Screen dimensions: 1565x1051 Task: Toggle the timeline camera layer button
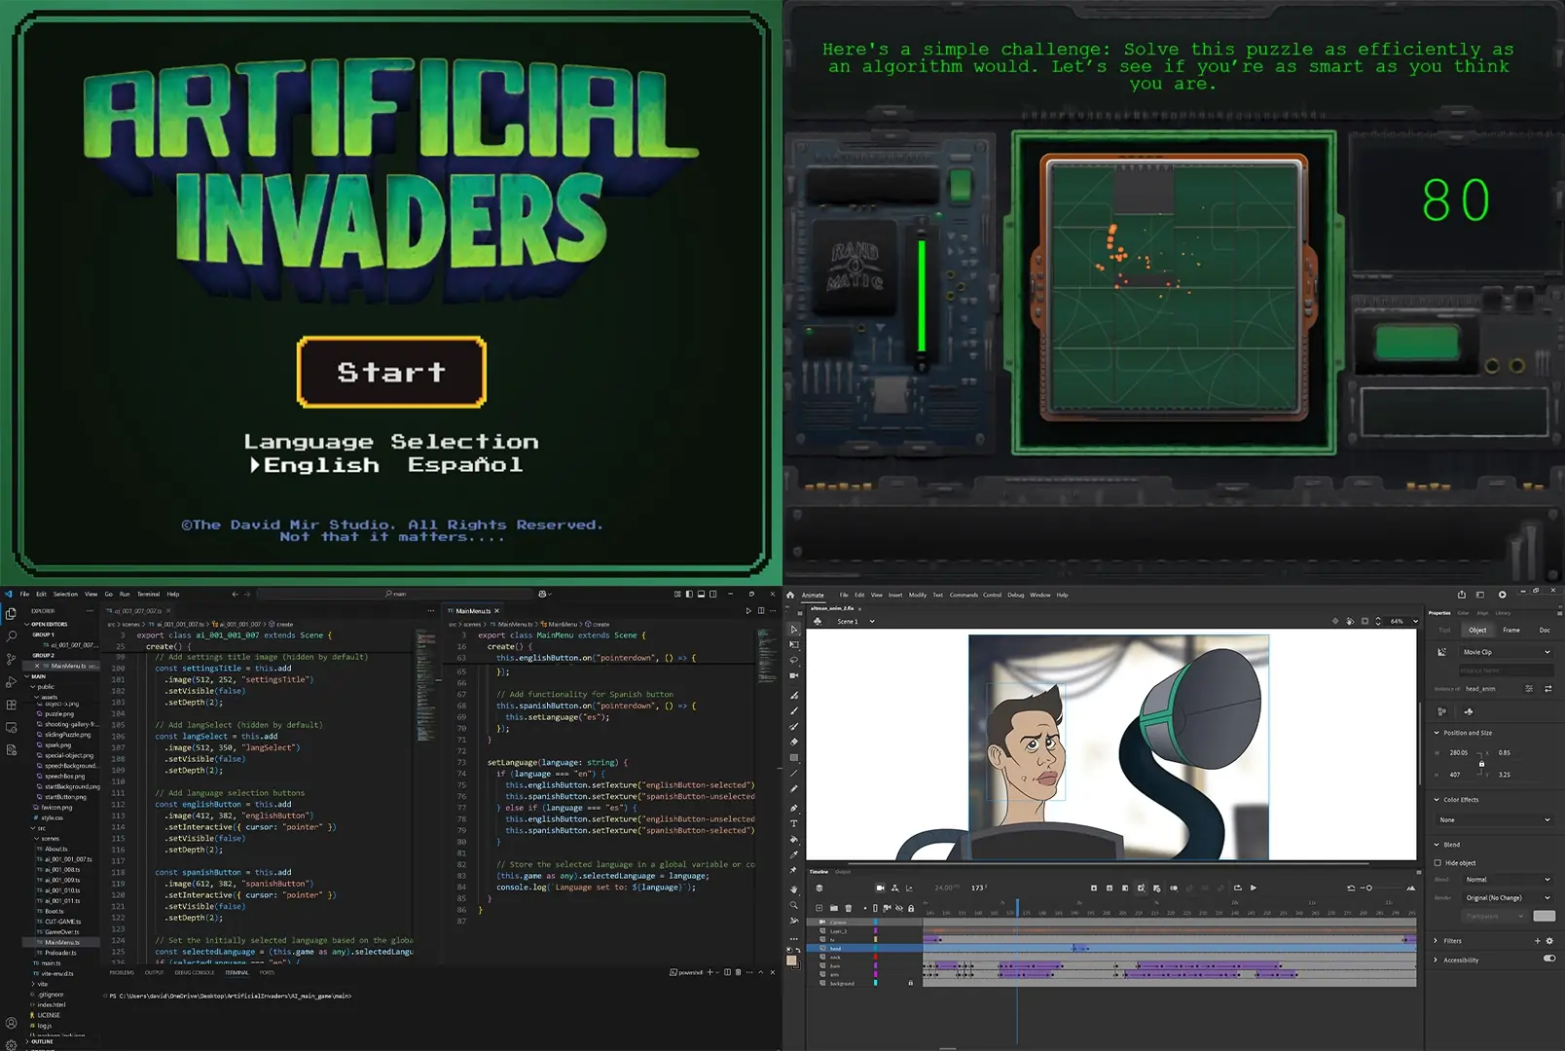click(x=880, y=888)
